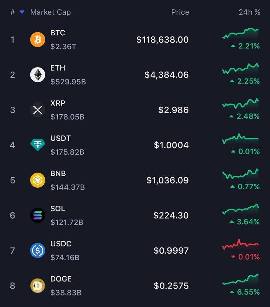Viewport: 270px width, 307px height.
Task: Click the Solana logo icon
Action: pyautogui.click(x=38, y=215)
